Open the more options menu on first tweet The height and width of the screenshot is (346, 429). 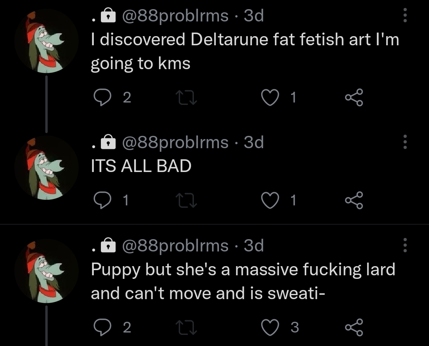click(405, 15)
